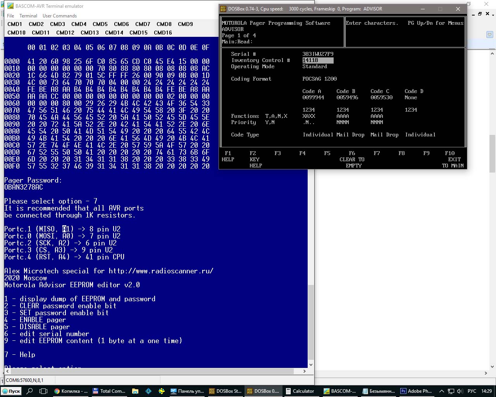Switch to Adobe Photoshop taskbar item

417,391
